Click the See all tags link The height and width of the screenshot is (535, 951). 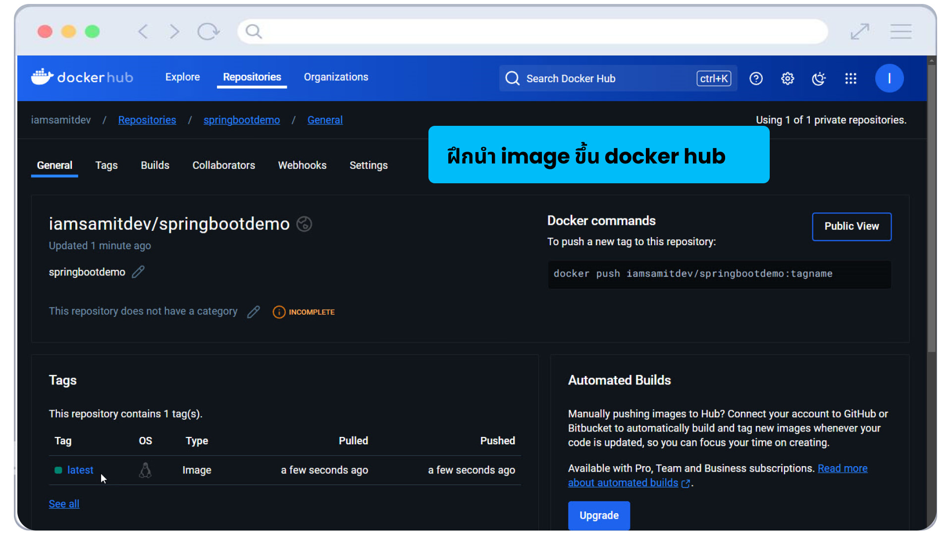tap(64, 504)
